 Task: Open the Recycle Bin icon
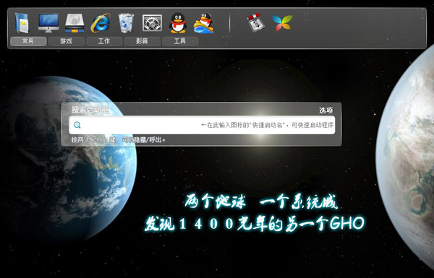(126, 23)
